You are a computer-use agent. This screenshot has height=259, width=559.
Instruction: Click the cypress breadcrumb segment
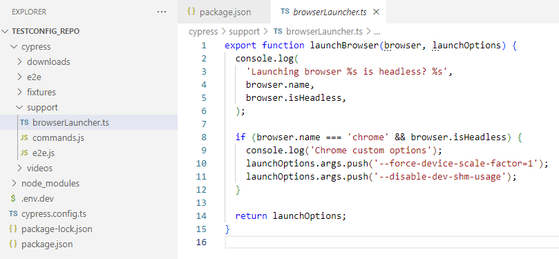pos(203,32)
